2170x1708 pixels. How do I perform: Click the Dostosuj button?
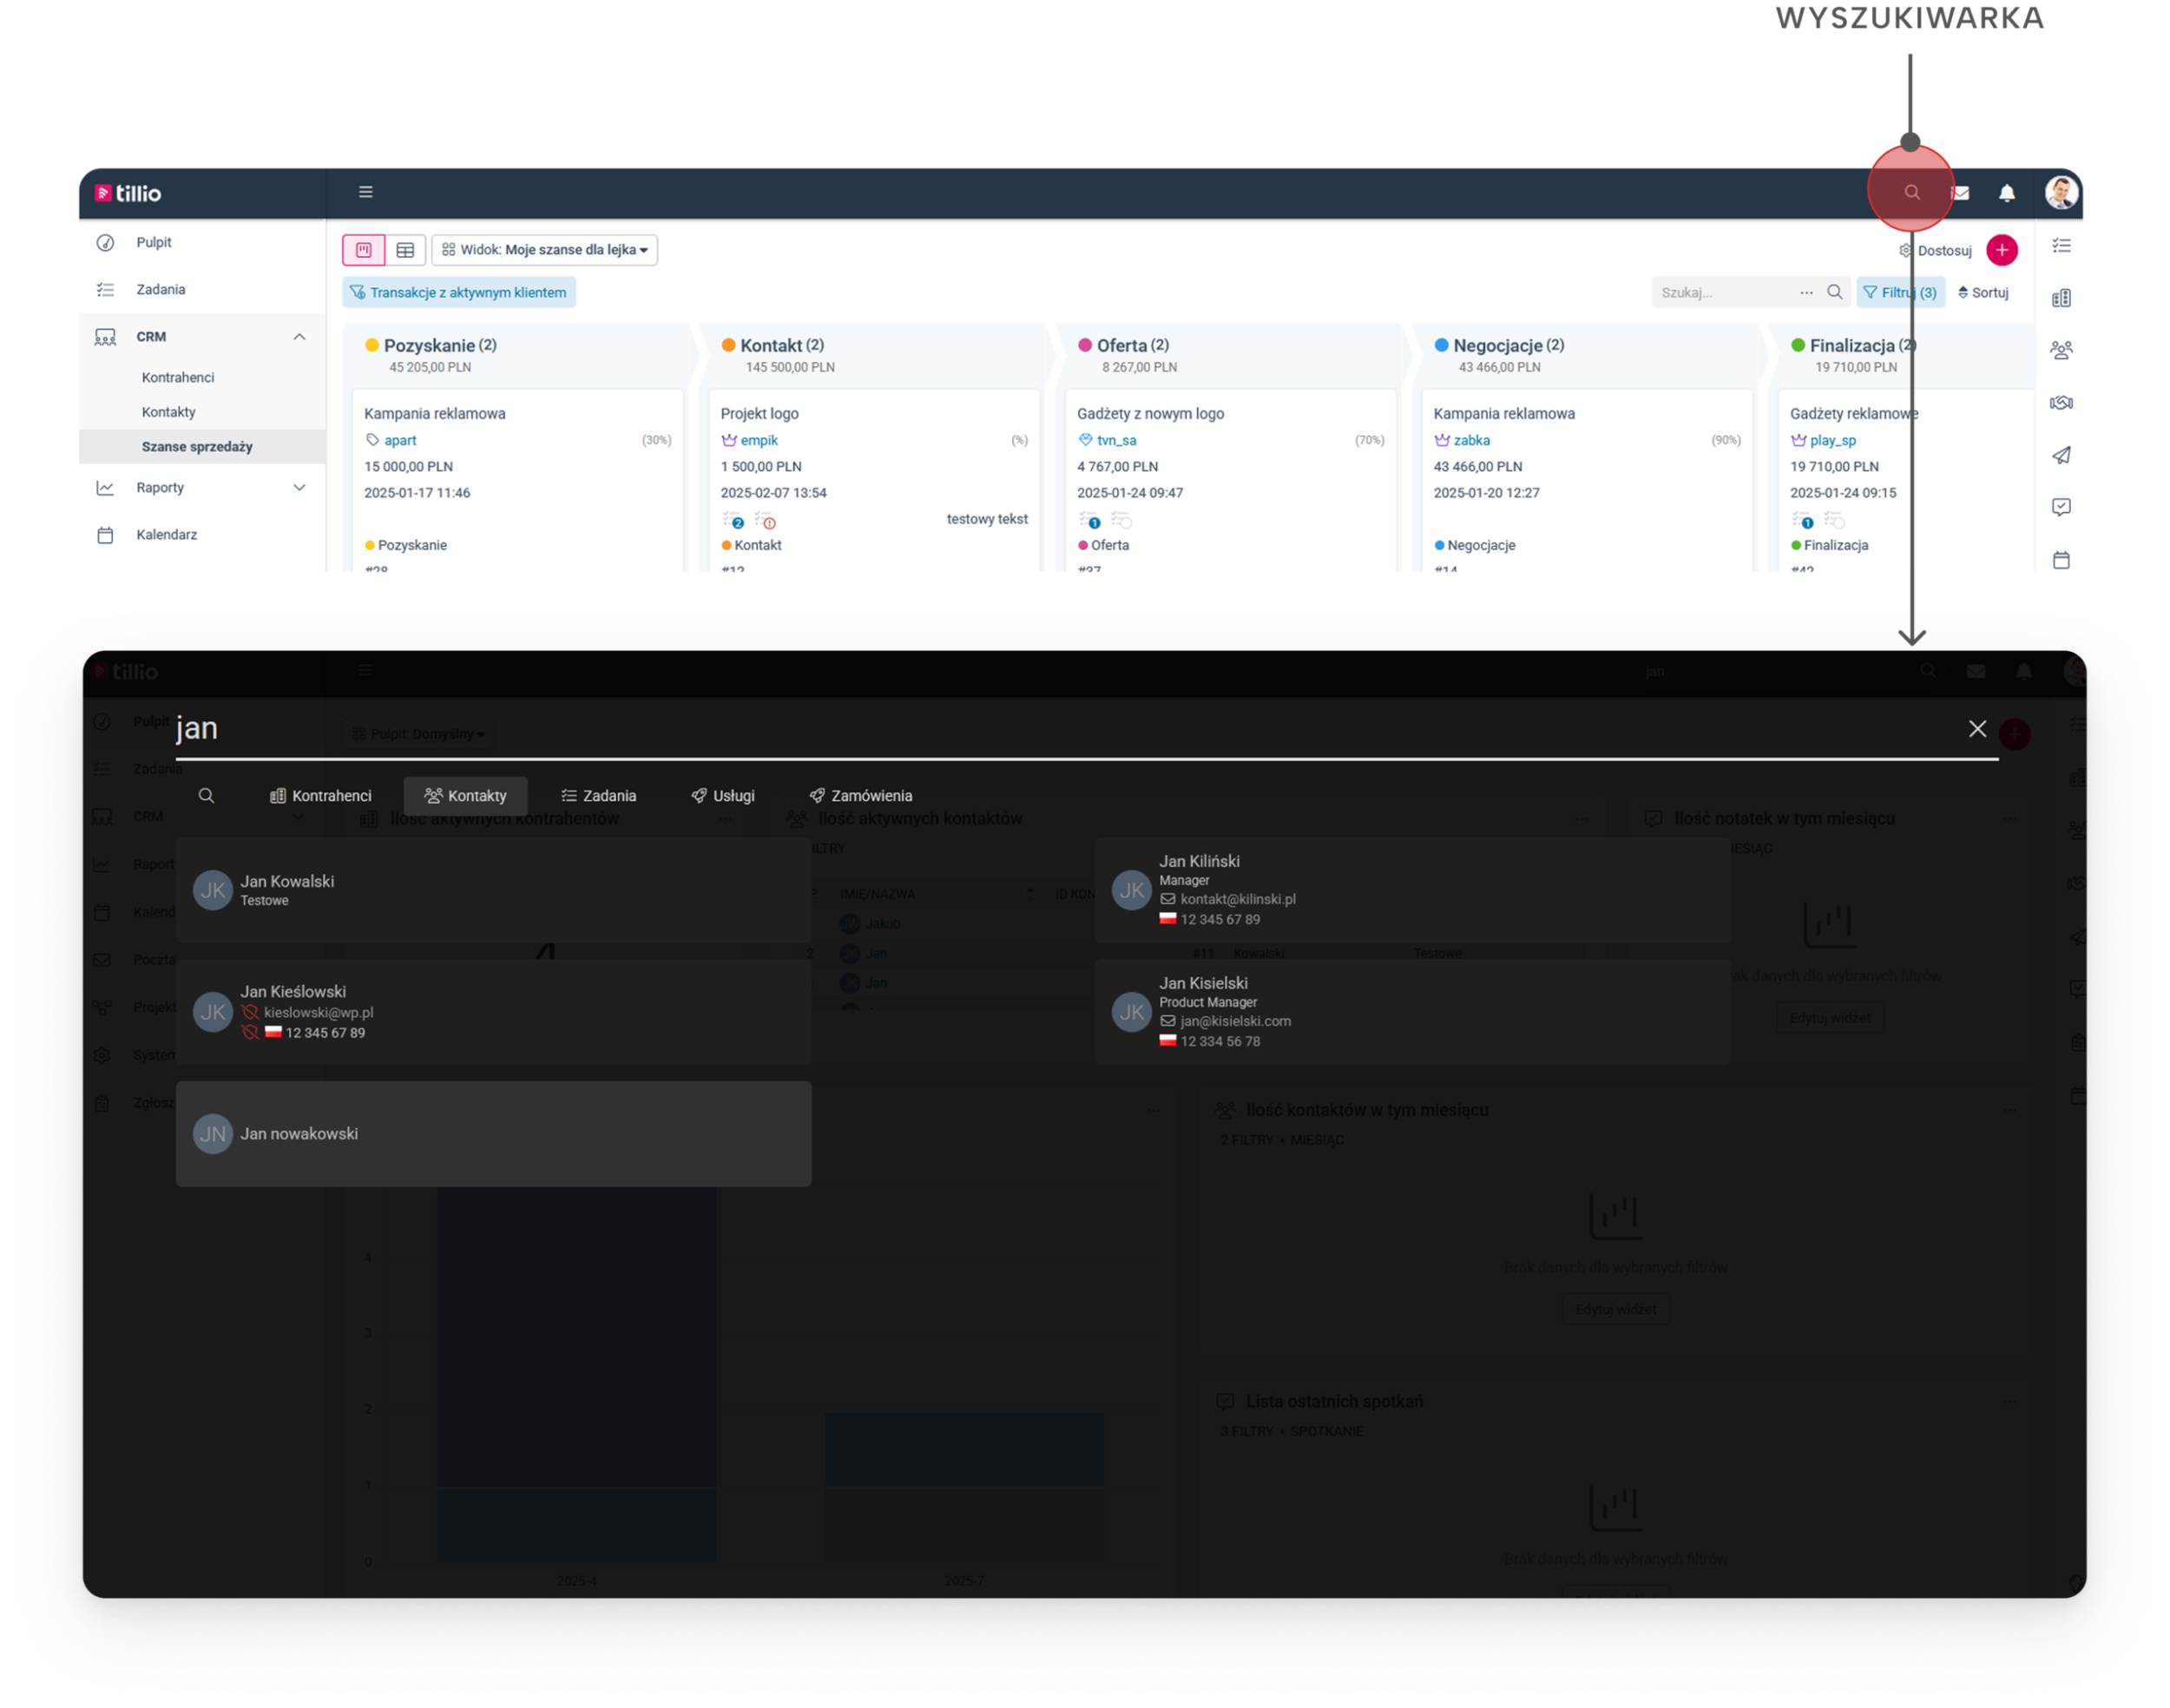tap(1935, 250)
